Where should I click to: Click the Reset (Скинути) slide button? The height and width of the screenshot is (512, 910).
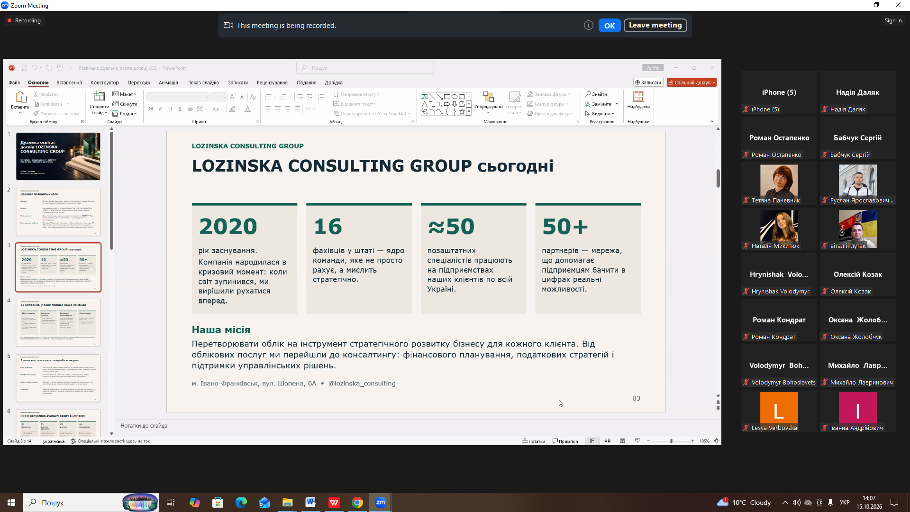[x=125, y=104]
